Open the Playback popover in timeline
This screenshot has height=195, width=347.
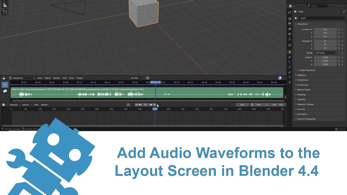click(x=14, y=105)
